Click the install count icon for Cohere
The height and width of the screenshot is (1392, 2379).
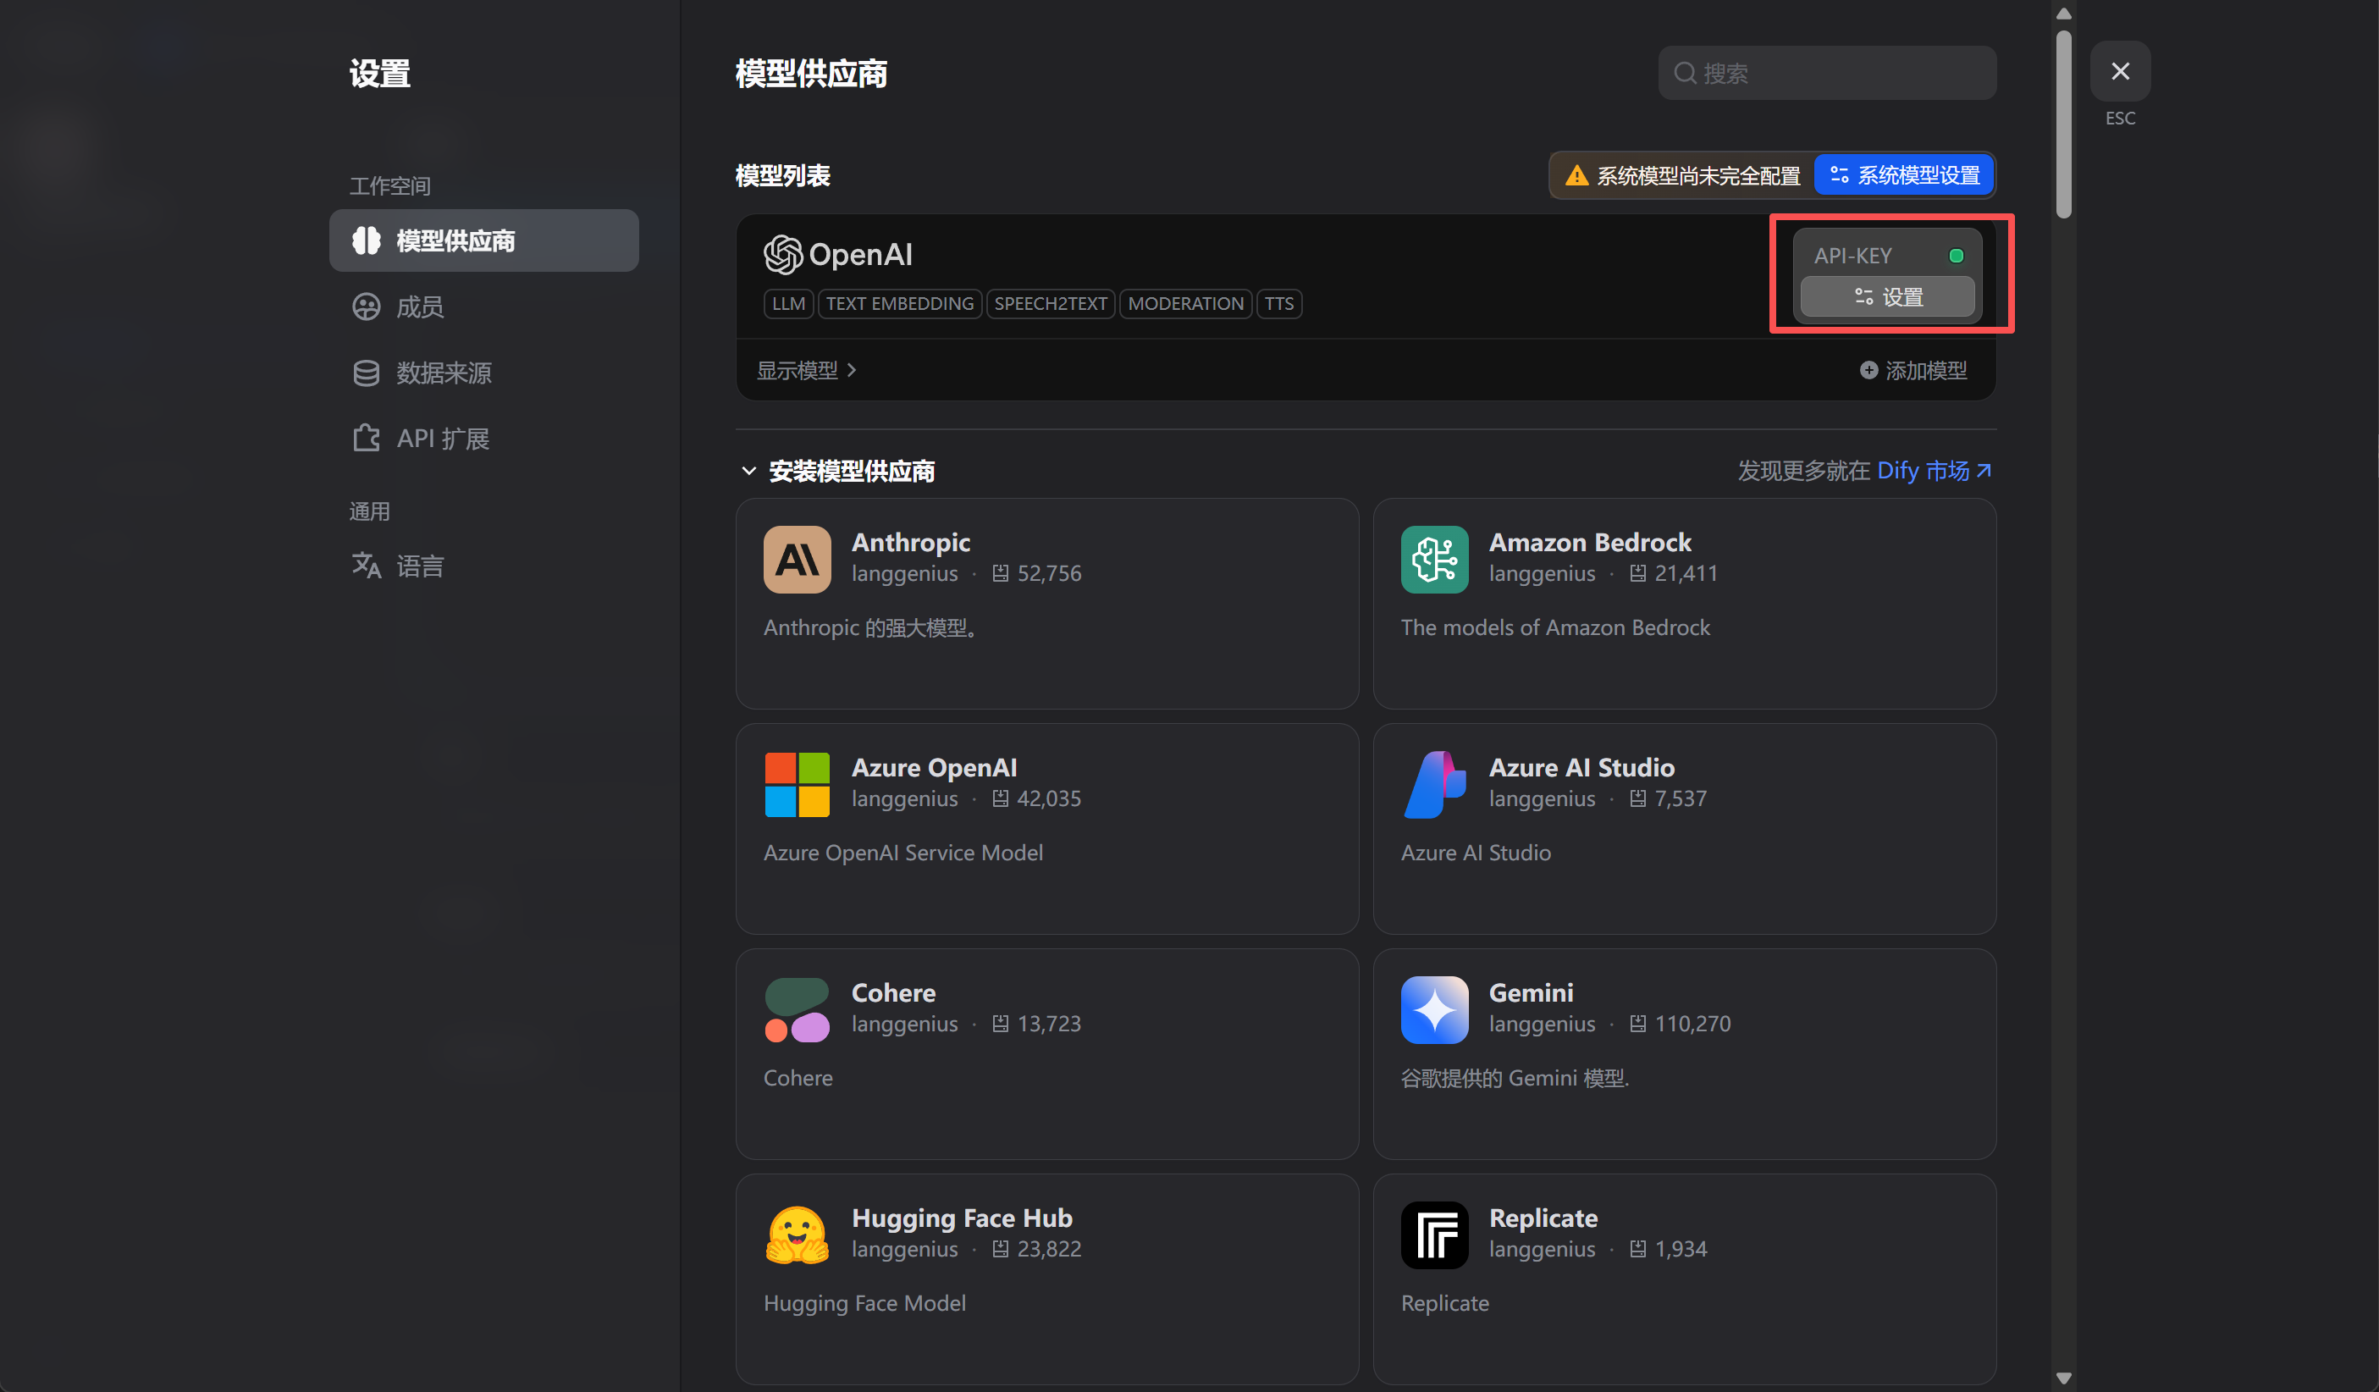pos(1000,1024)
